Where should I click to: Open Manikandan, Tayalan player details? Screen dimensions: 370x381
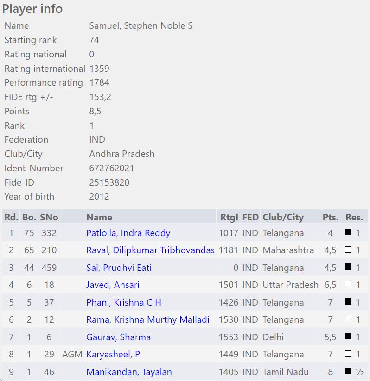pos(129,372)
